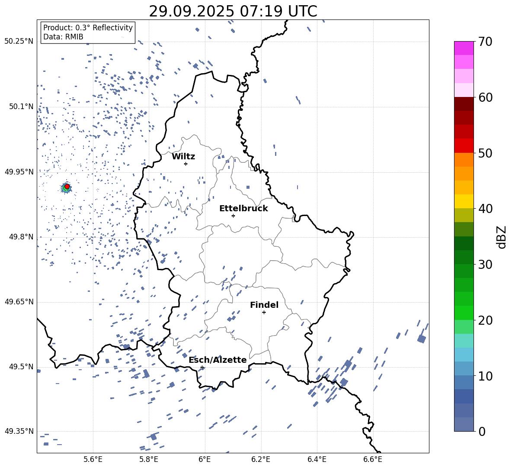Click the bright red colorbar segment above 50
This screenshot has width=512, height=468.
[464, 146]
